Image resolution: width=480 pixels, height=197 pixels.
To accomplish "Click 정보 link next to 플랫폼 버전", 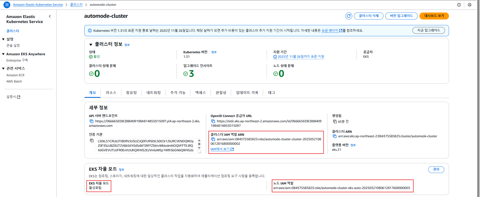I will pos(353,145).
